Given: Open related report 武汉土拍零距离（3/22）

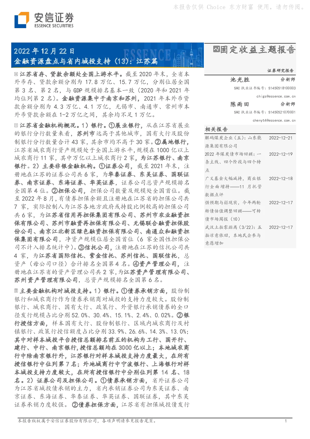Looking at the screenshot, I should [x=233, y=235].
